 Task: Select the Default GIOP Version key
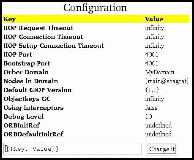pyautogui.click(x=38, y=90)
